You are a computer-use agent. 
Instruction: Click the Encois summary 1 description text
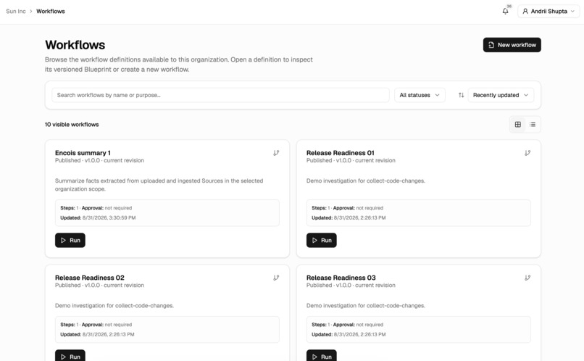click(159, 185)
